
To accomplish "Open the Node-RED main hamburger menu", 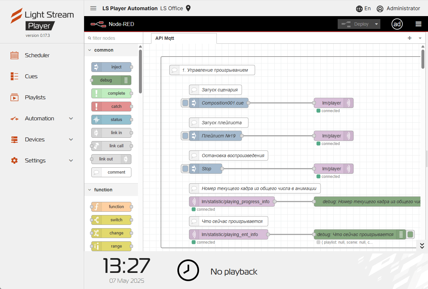I will coord(418,24).
